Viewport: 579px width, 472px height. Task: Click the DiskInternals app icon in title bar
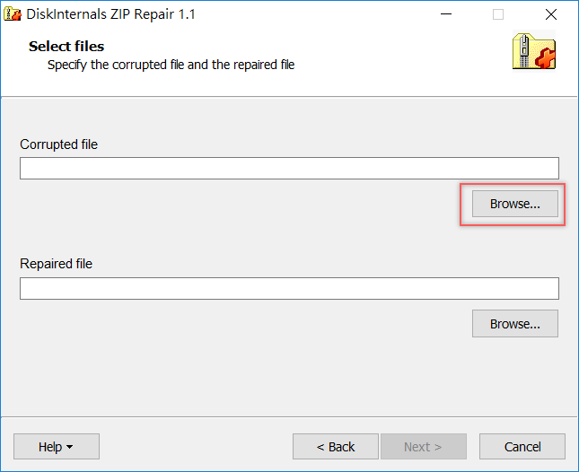point(13,14)
